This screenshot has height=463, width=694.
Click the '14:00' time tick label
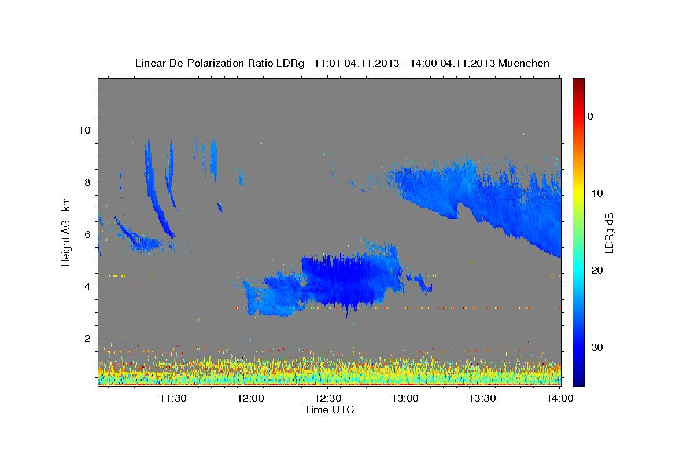pyautogui.click(x=559, y=398)
